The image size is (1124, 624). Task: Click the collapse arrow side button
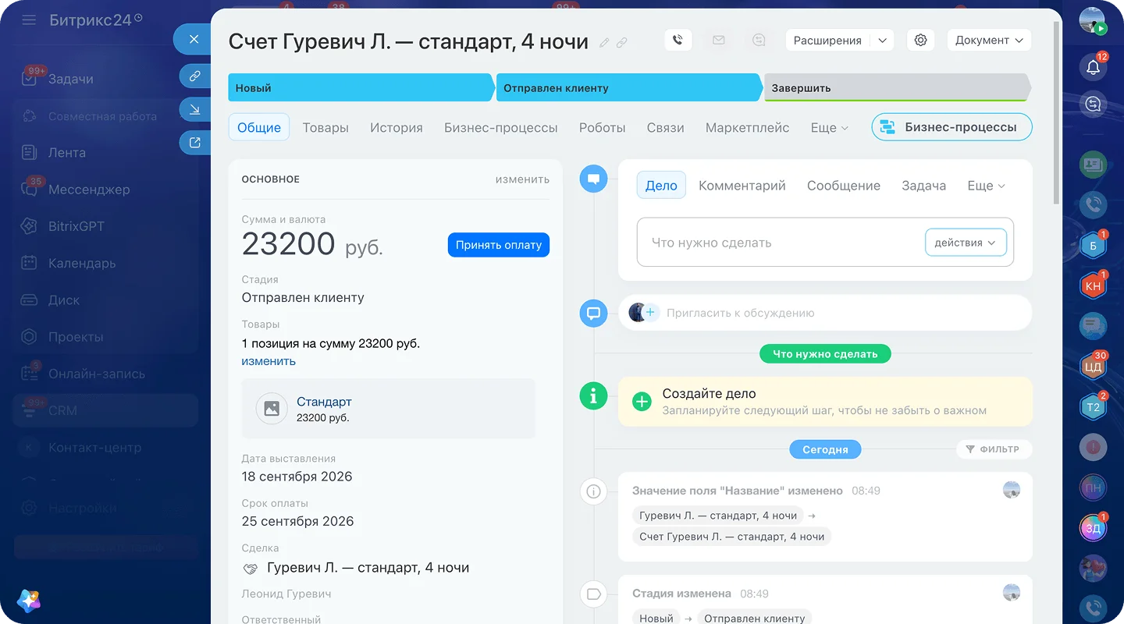pos(195,110)
